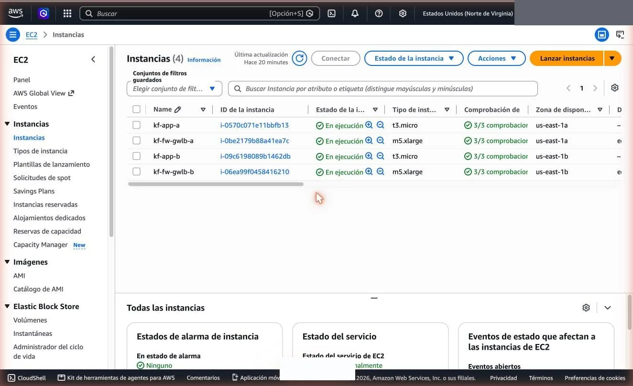633x386 pixels.
Task: Click the blue panel layout icon beside breadcrumb
Action: click(x=602, y=34)
